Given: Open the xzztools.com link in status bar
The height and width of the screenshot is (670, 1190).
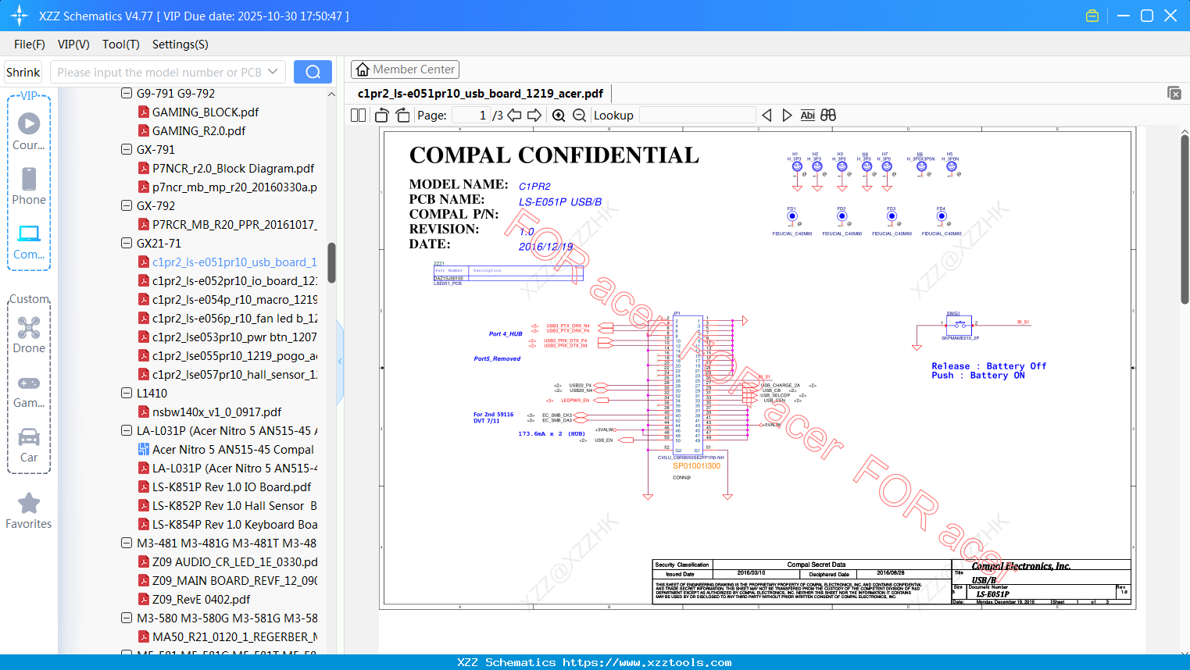Looking at the screenshot, I should pyautogui.click(x=647, y=662).
